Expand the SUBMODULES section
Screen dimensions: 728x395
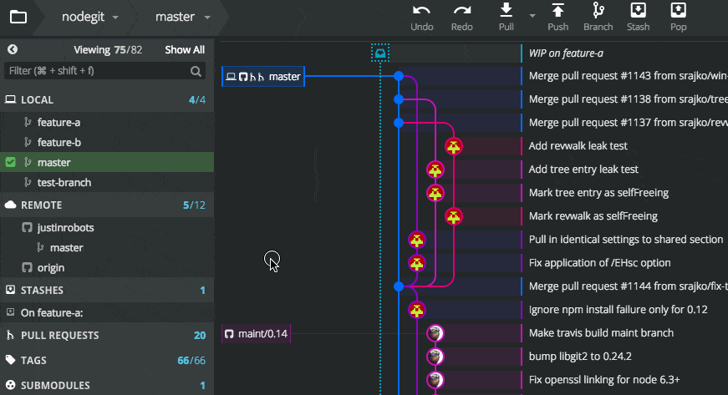(x=107, y=385)
